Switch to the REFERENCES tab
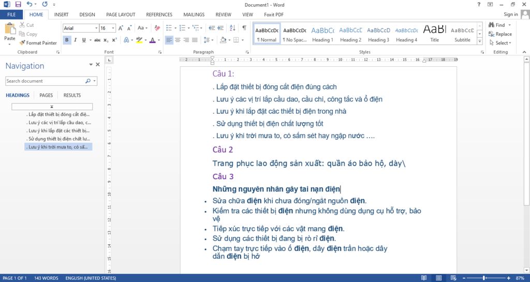This screenshot has width=530, height=282. (159, 14)
